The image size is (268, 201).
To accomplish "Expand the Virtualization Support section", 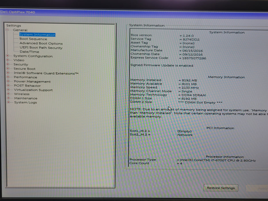I will 8,90.
